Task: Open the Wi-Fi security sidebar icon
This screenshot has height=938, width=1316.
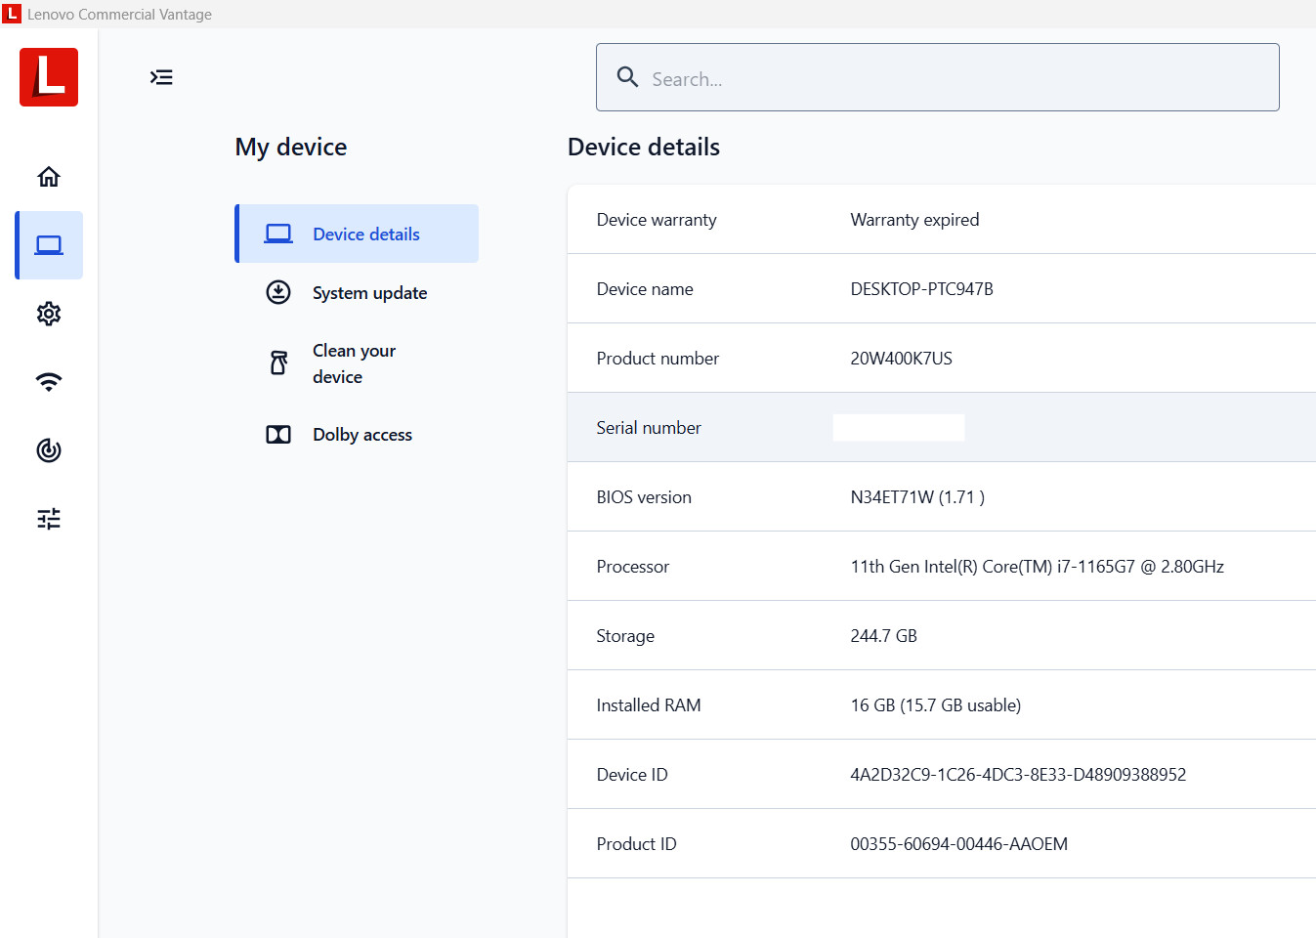Action: click(x=49, y=382)
